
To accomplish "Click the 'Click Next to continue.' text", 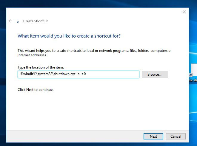I will click(x=36, y=90).
